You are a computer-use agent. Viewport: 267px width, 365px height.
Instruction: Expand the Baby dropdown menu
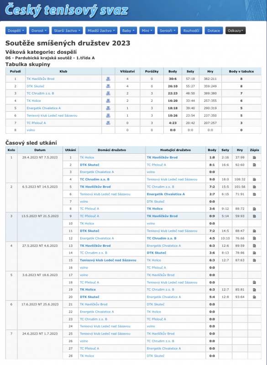pyautogui.click(x=128, y=31)
